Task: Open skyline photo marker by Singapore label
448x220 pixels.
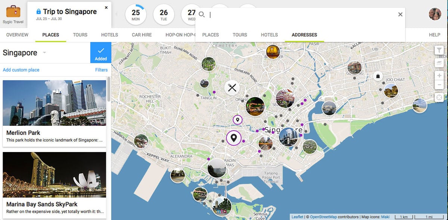Action: [x=288, y=137]
